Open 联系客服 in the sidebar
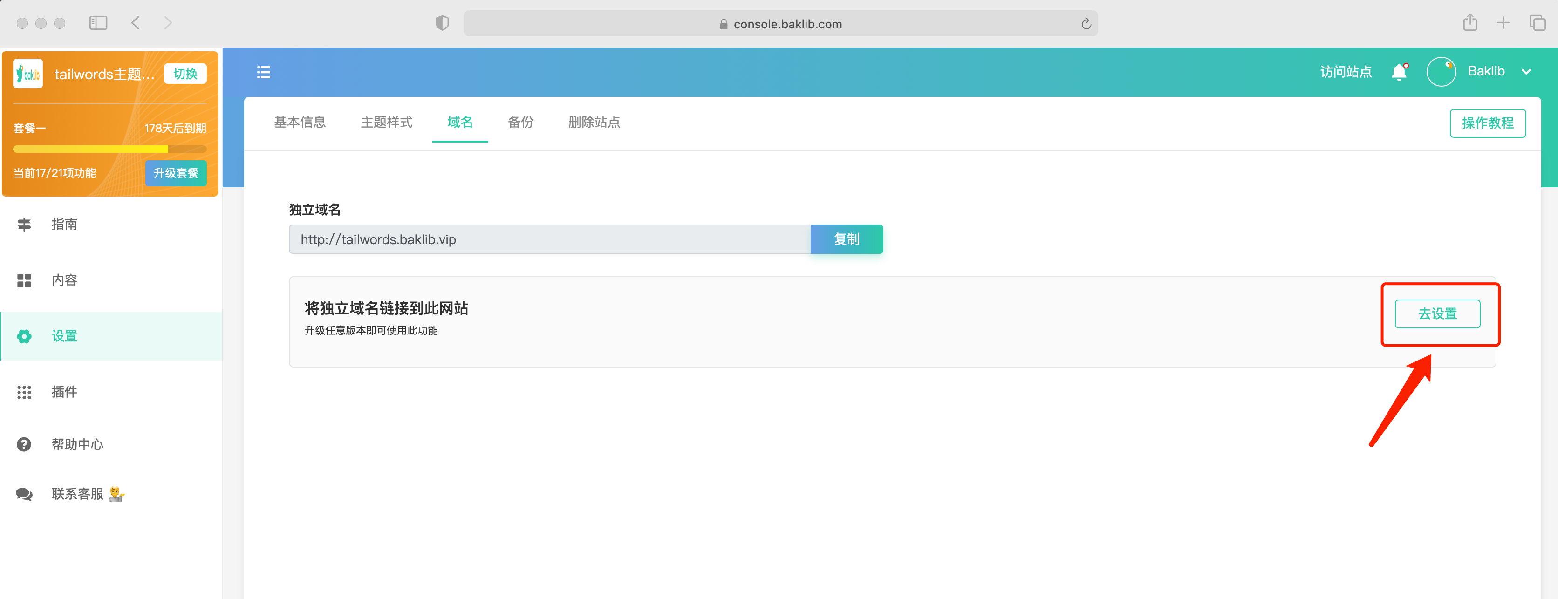Image resolution: width=1558 pixels, height=599 pixels. pos(111,495)
